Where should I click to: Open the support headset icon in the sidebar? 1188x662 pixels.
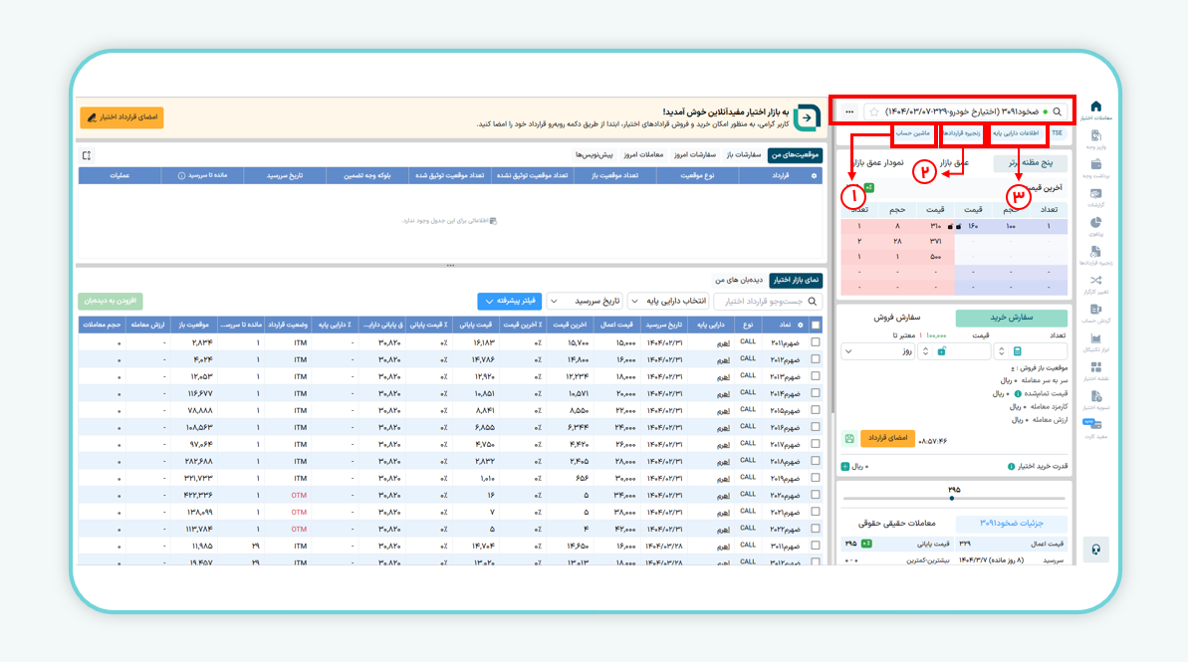pyautogui.click(x=1096, y=549)
